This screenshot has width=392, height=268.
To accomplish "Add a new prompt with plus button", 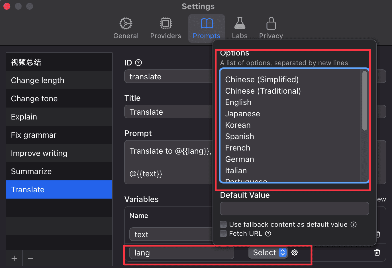I will (14, 258).
